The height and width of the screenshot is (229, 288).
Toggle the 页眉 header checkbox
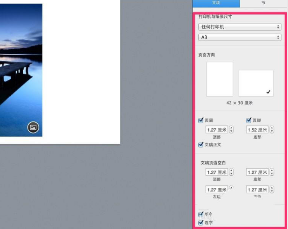[201, 121]
